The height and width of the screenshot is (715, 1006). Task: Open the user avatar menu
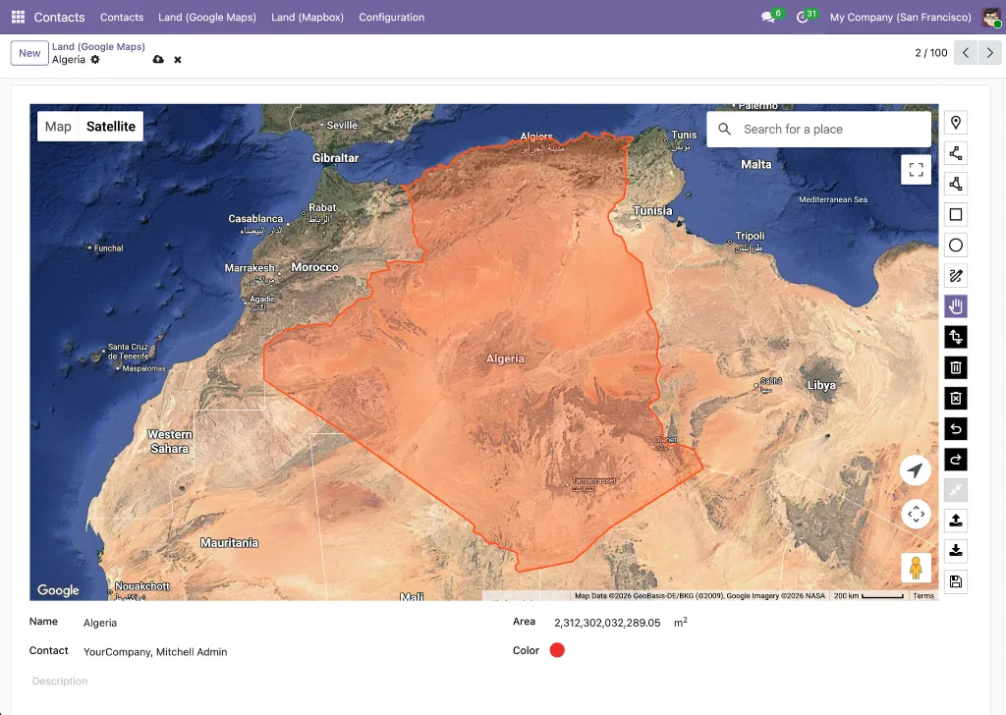pyautogui.click(x=991, y=18)
